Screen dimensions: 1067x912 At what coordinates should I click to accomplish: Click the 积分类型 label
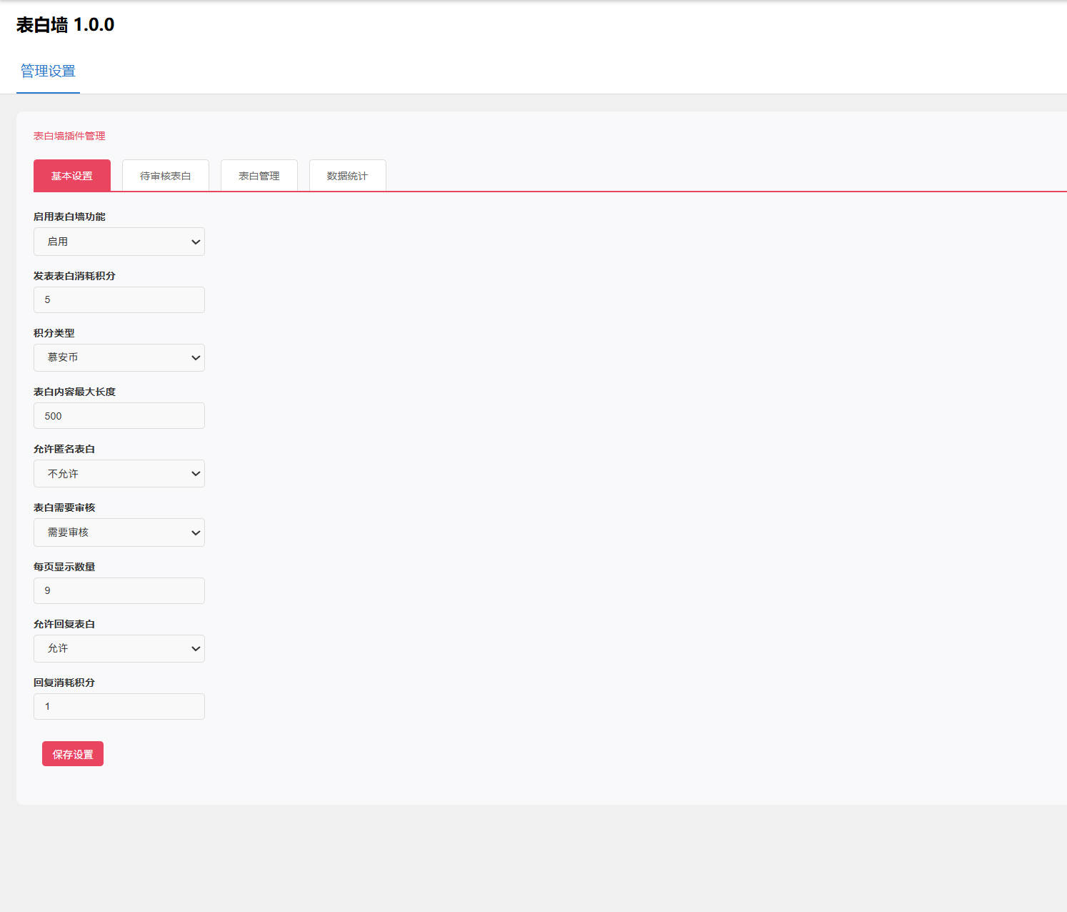tap(54, 333)
